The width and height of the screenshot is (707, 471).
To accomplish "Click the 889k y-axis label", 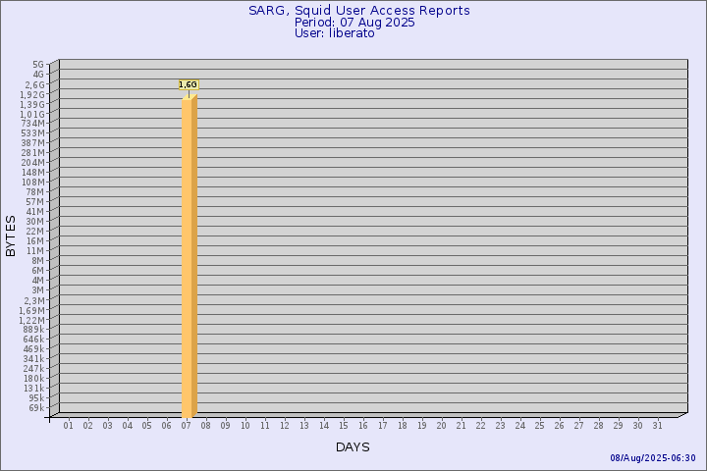I will 32,330.
